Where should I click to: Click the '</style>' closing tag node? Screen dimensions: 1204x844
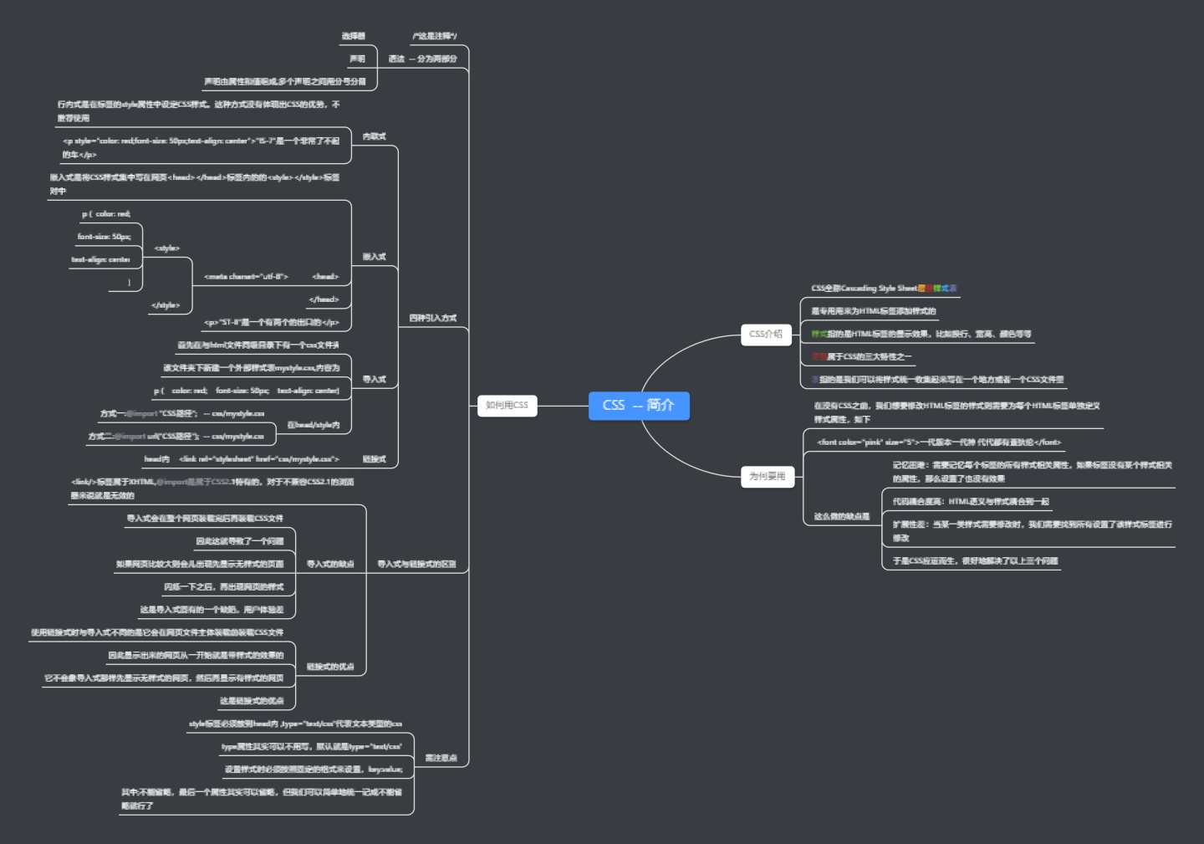165,305
